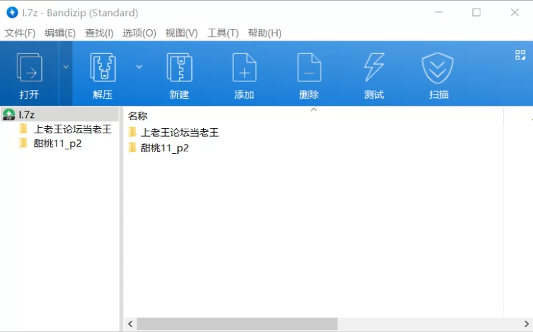Open the 帮助(H) menu
This screenshot has height=332, width=533.
[265, 33]
